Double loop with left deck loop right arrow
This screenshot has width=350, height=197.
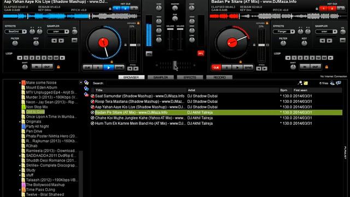tap(62, 58)
